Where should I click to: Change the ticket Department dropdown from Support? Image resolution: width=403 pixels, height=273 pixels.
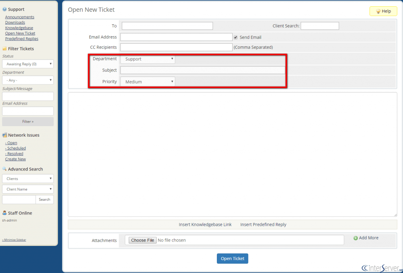tap(147, 59)
